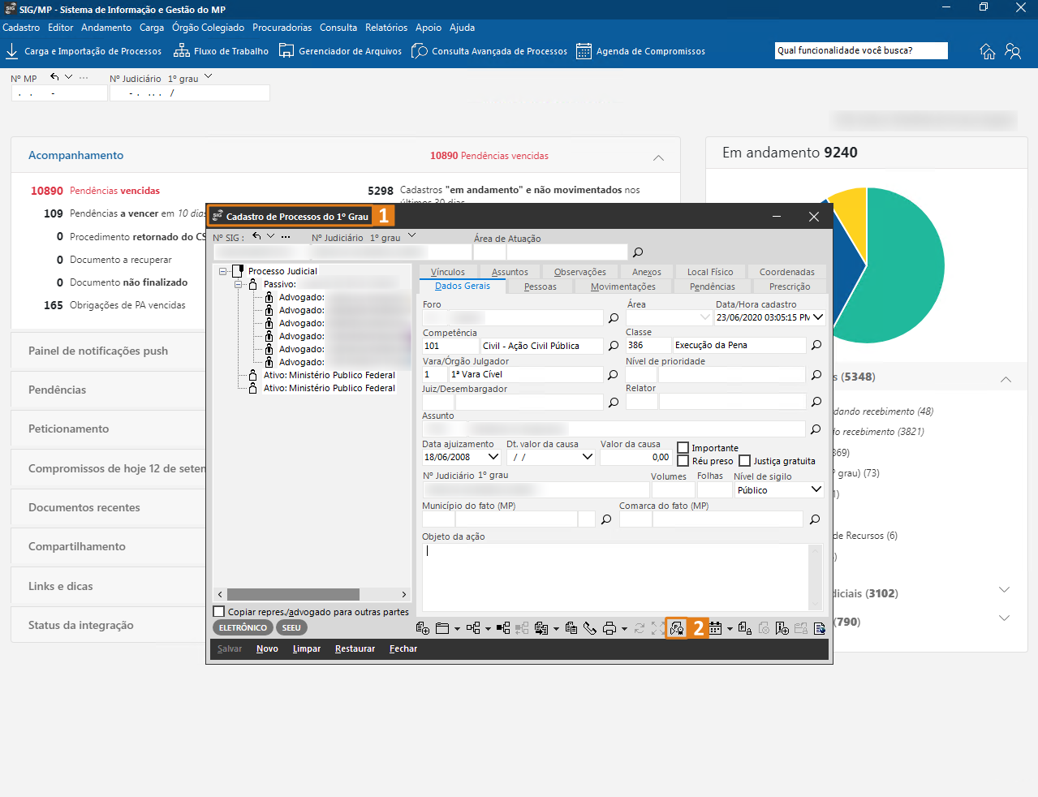Click the first document-with-plus icon in dialog toolbar
Image resolution: width=1038 pixels, height=797 pixels.
click(x=422, y=628)
